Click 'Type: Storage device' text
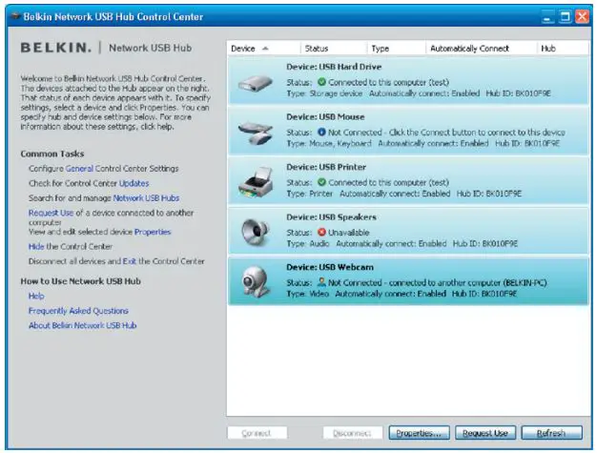Image resolution: width=597 pixels, height=453 pixels. pyautogui.click(x=324, y=93)
